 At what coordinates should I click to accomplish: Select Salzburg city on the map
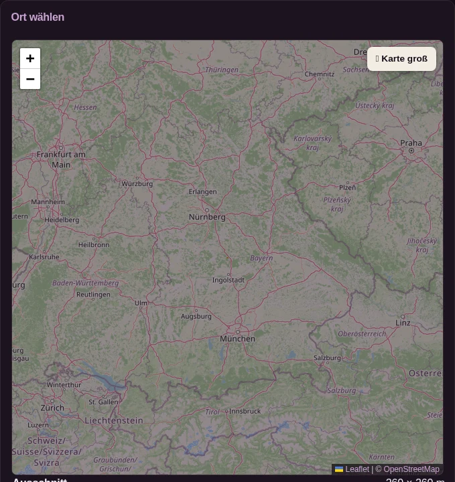[x=327, y=357]
